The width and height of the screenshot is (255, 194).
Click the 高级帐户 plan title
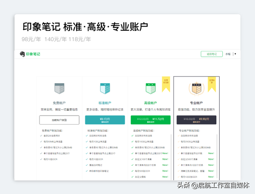tap(150, 103)
